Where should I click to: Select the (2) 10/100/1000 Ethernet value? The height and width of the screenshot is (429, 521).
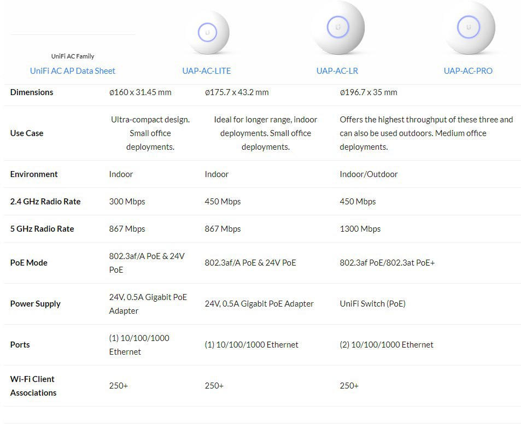tap(387, 345)
